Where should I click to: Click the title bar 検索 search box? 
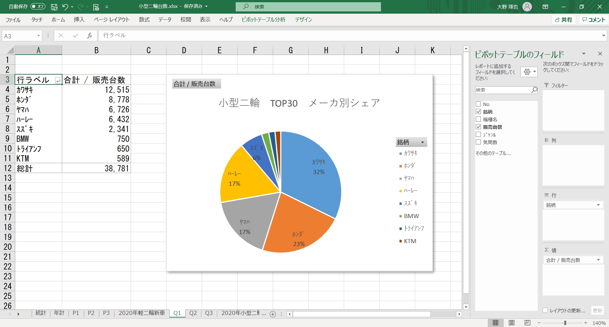(308, 7)
